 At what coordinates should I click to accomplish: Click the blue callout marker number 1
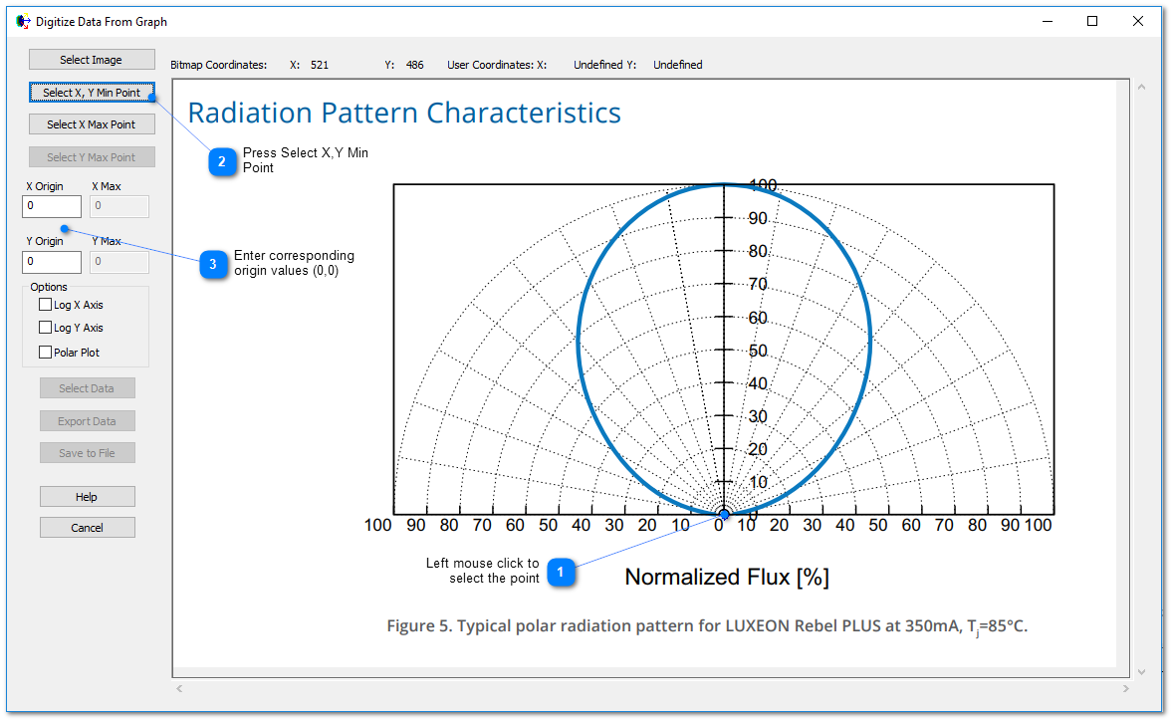click(561, 572)
